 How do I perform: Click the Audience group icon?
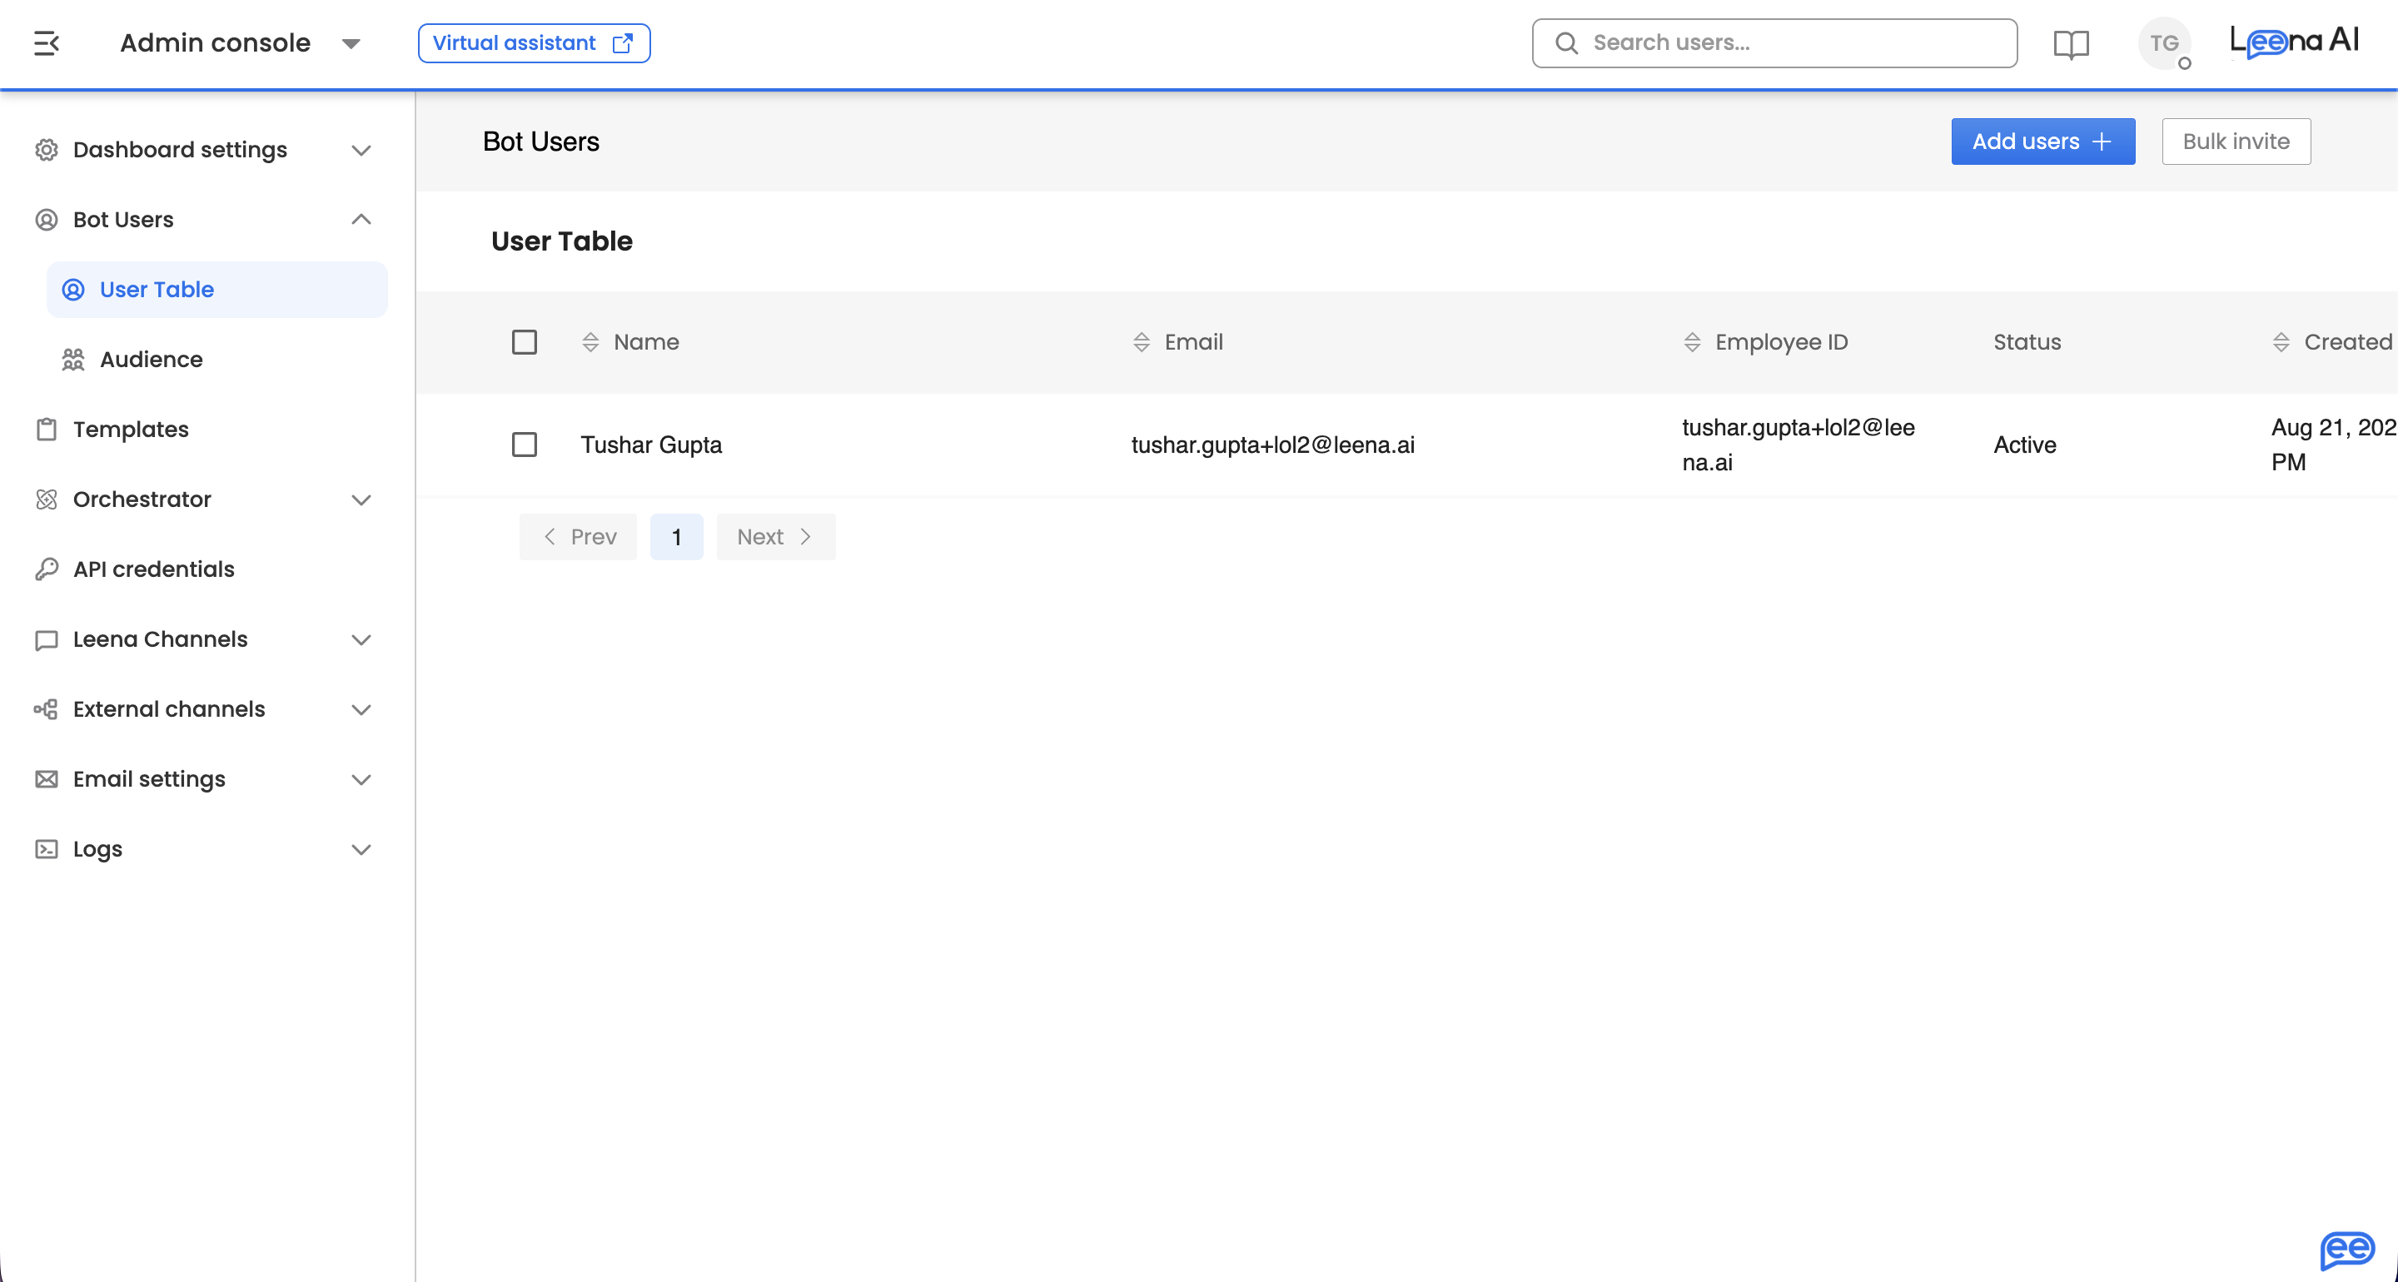pyautogui.click(x=73, y=360)
